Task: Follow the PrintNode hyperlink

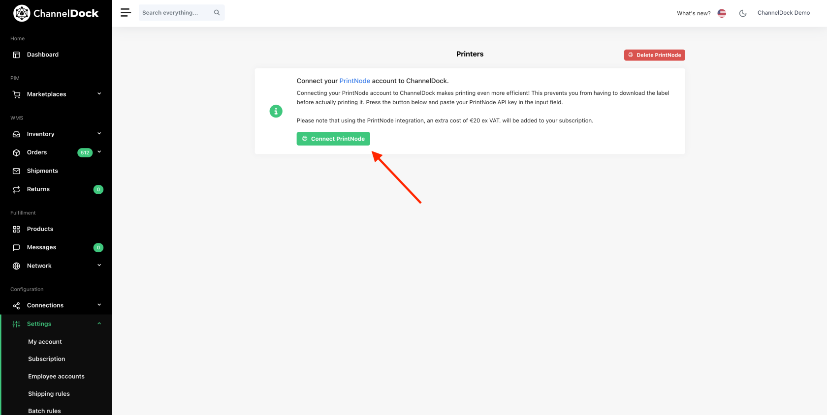Action: [x=354, y=81]
